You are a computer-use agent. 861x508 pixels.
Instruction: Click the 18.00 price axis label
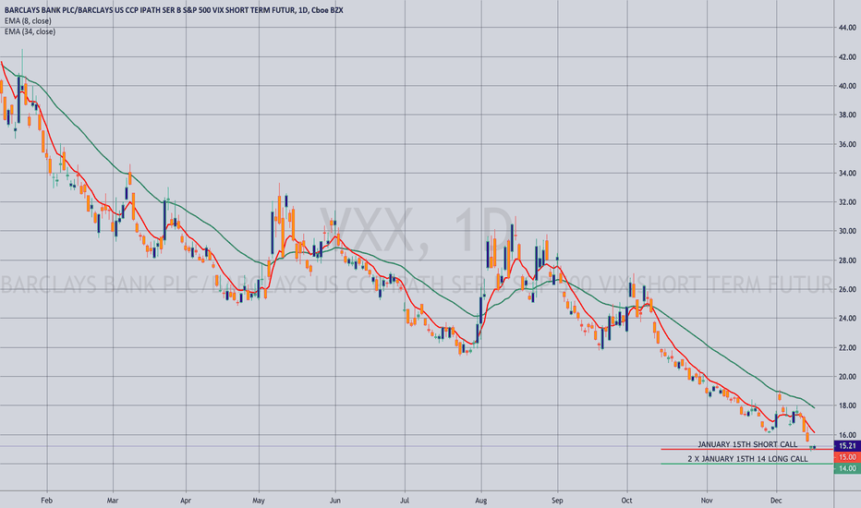(847, 405)
